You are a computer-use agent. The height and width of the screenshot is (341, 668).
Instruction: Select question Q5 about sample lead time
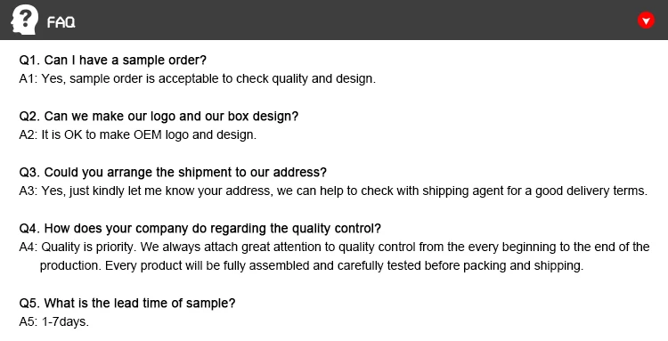click(127, 303)
